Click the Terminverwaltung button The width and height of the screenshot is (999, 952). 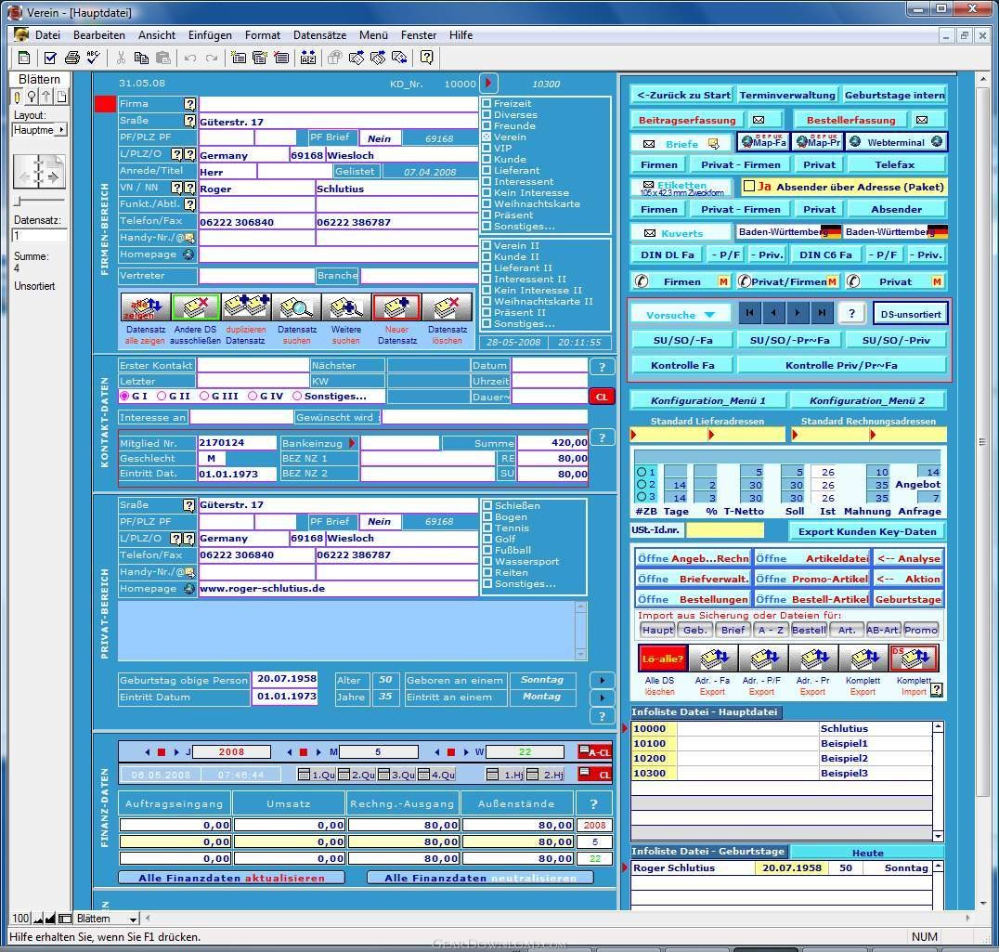786,95
